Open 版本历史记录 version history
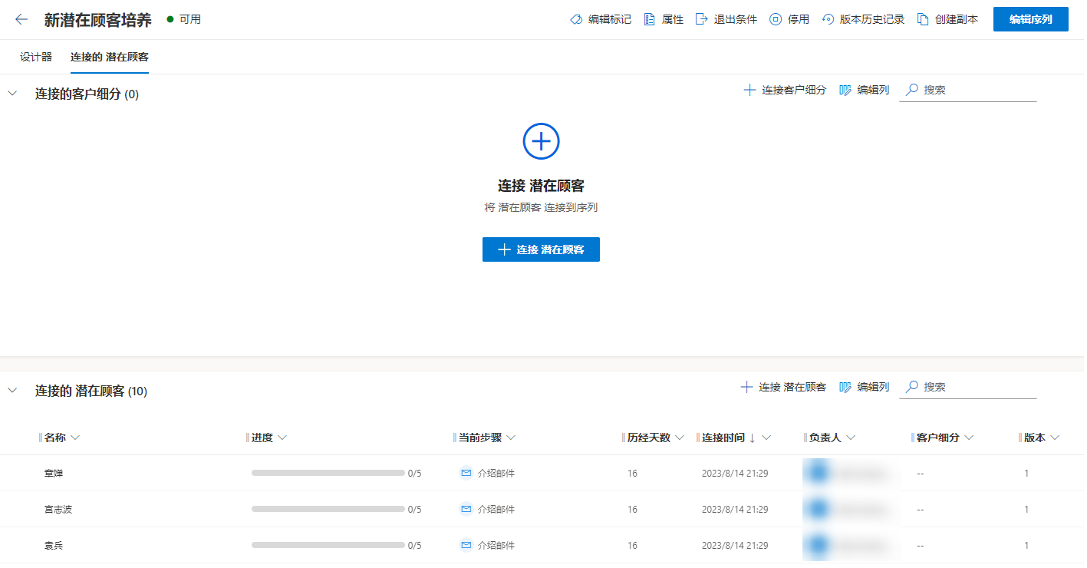Viewport: 1087px width, 568px height. [x=863, y=19]
